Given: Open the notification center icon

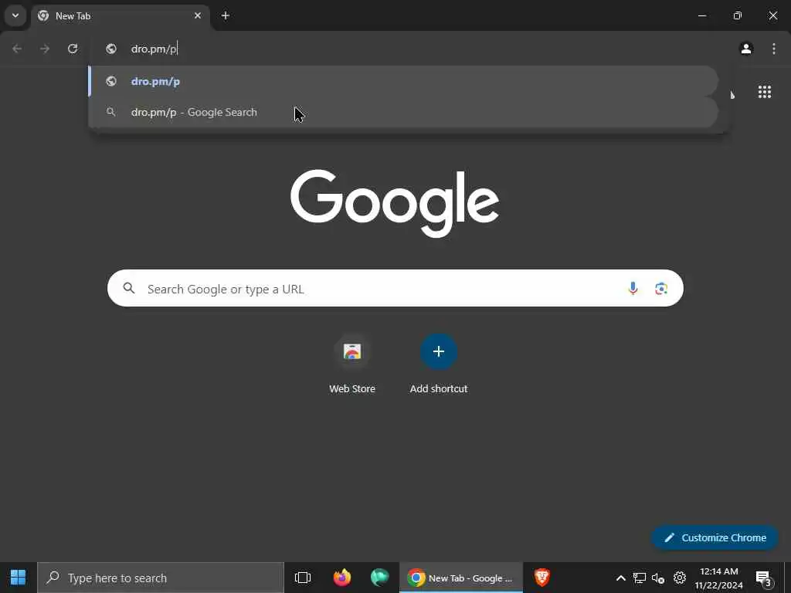Looking at the screenshot, I should (764, 578).
